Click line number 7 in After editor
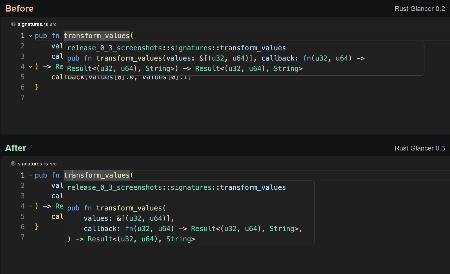Screen dimensions: 450x274 point(23,237)
